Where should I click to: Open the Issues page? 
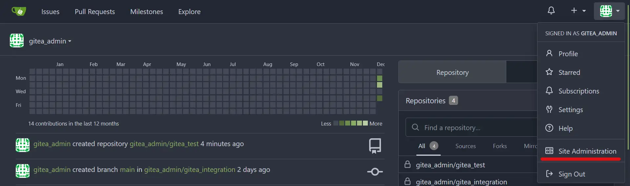tap(50, 12)
